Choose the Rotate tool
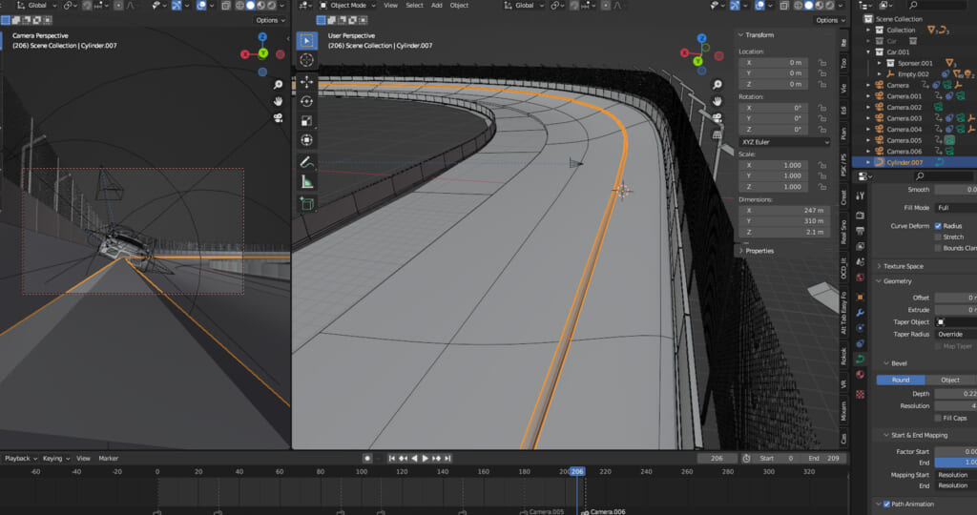 306,101
